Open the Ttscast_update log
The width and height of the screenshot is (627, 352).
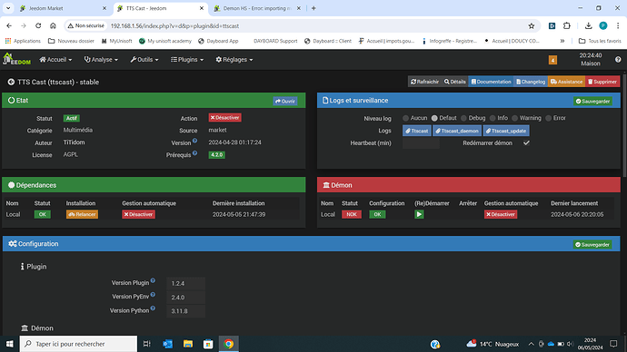click(506, 131)
